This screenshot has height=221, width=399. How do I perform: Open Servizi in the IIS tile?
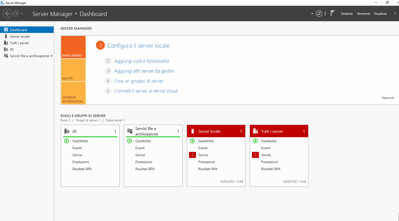77,155
